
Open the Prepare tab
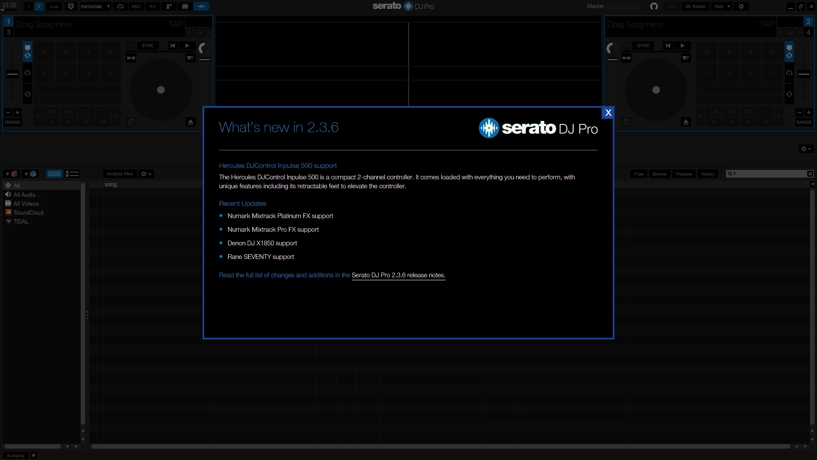pos(684,174)
